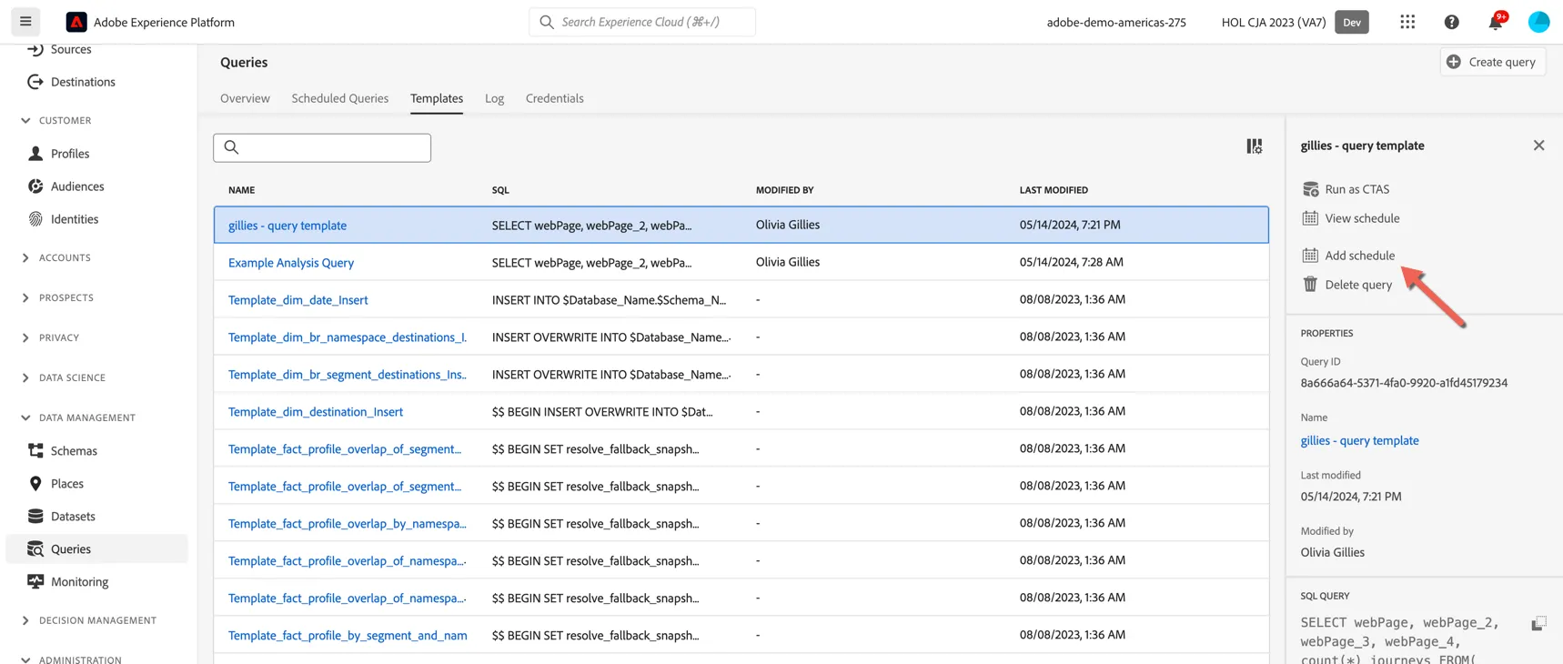Viewport: 1563px width, 664px height.
Task: Click the Dev sandbox badge
Action: click(x=1352, y=22)
